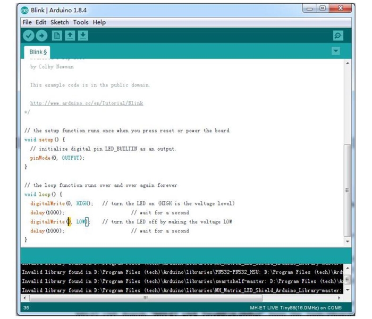The width and height of the screenshot is (372, 319).
Task: Click the editor scrollbar down arrow
Action: [348, 242]
